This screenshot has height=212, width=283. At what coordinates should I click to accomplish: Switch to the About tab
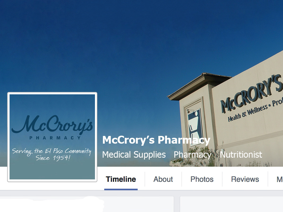click(163, 179)
